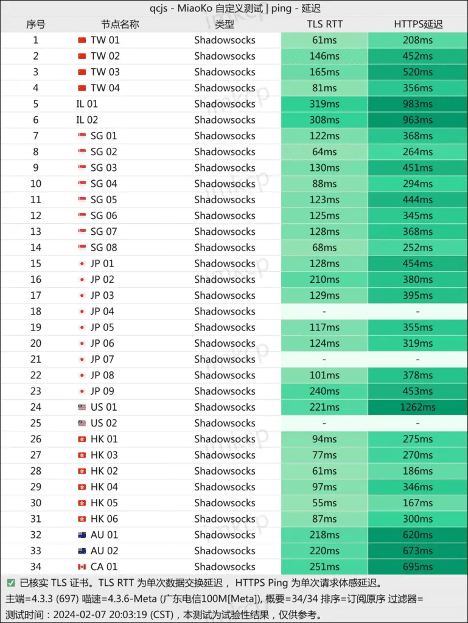This screenshot has height=623, width=468.
Task: Click the flag icon next to HK 06
Action: pos(82,519)
